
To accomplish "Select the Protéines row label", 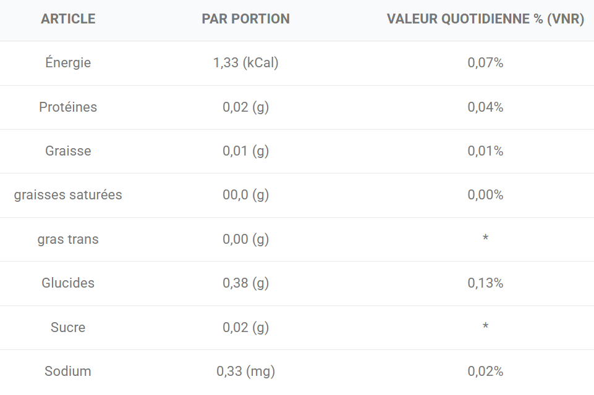I will (x=68, y=107).
